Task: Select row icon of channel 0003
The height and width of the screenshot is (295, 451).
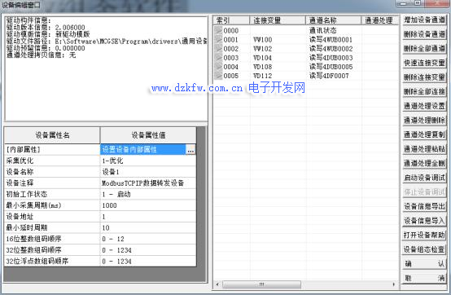Action: [x=218, y=58]
